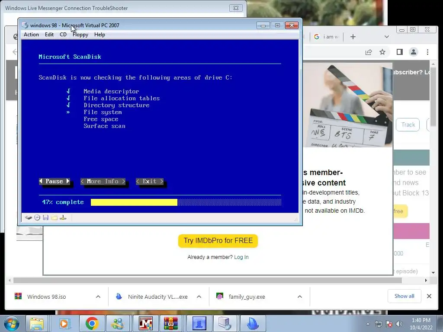Click the horizontal scrollbar right arrow
This screenshot has height=332, width=443.
coord(426,280)
